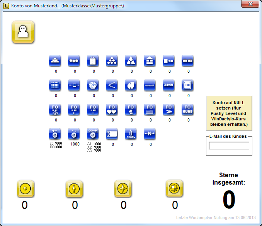Select the N arrows icon
Viewport: 262px width, 226px height.
(150, 134)
